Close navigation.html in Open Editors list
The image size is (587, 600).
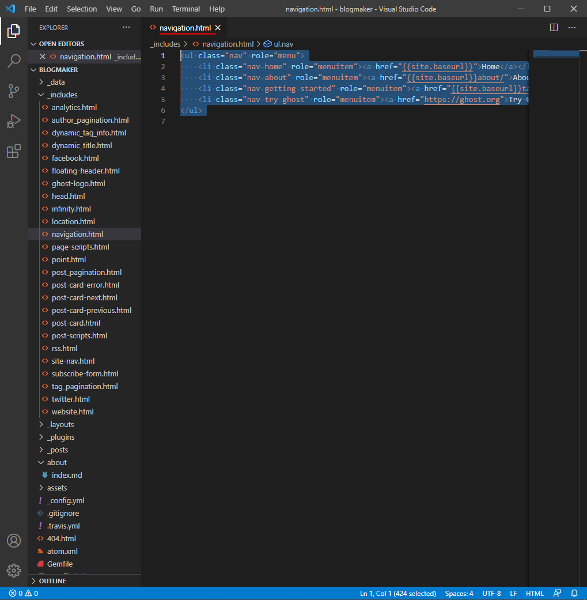click(43, 56)
